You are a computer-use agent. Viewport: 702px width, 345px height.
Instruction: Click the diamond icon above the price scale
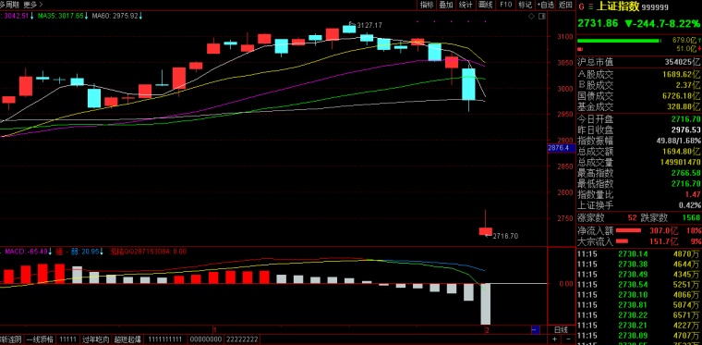coord(531,16)
